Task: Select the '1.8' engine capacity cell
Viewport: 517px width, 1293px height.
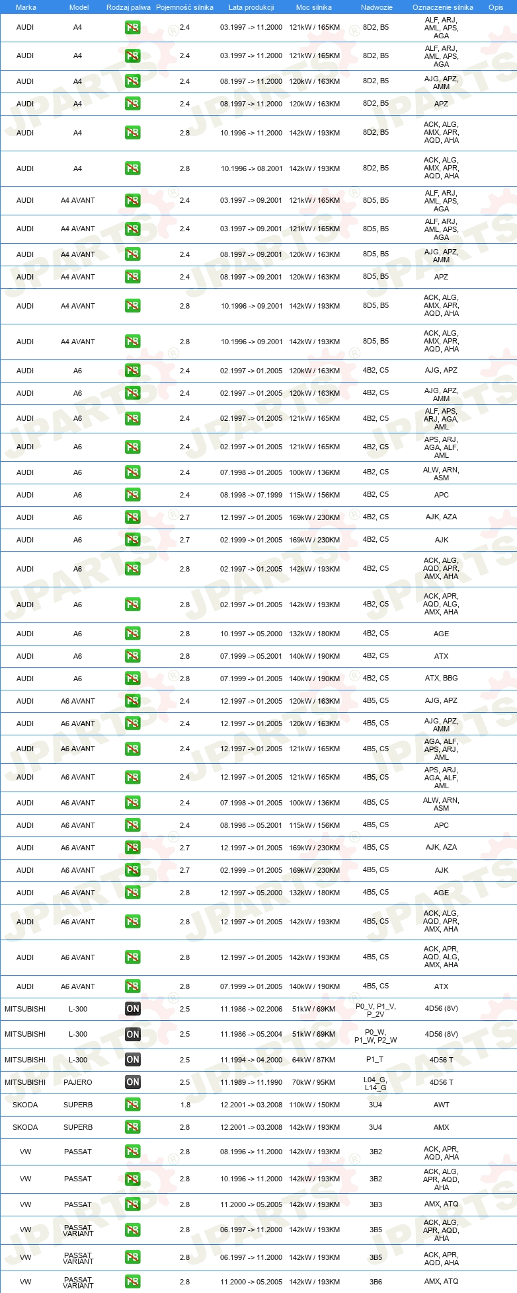Action: (x=185, y=1105)
